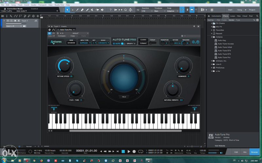262x163 pixels.
Task: Open the Scale Chromatic dropdown
Action: coord(103,43)
